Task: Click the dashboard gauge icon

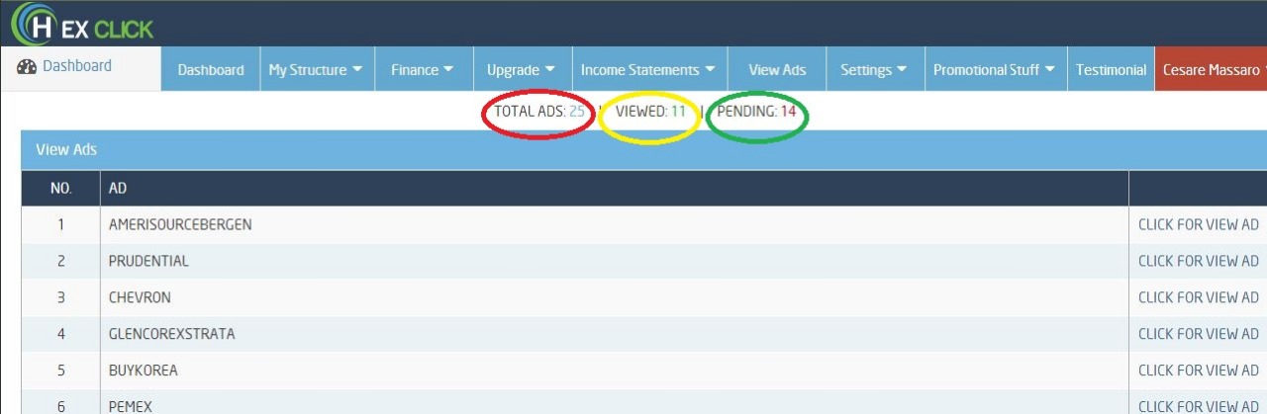Action: tap(27, 67)
